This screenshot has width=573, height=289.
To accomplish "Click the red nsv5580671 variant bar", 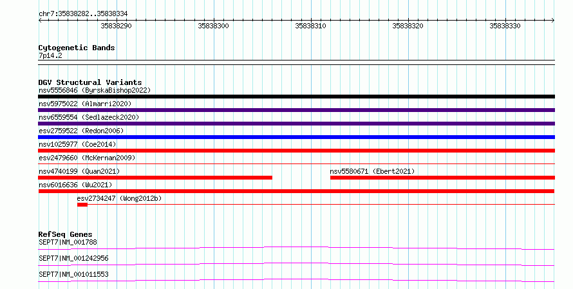I will pyautogui.click(x=442, y=178).
